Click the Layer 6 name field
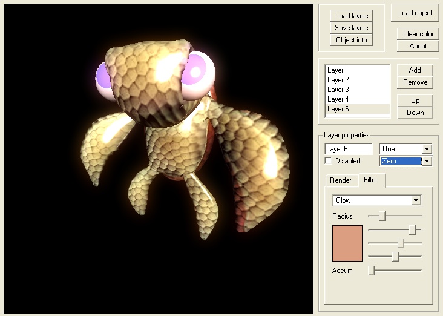Screen dimensions: 443x316 (348, 149)
